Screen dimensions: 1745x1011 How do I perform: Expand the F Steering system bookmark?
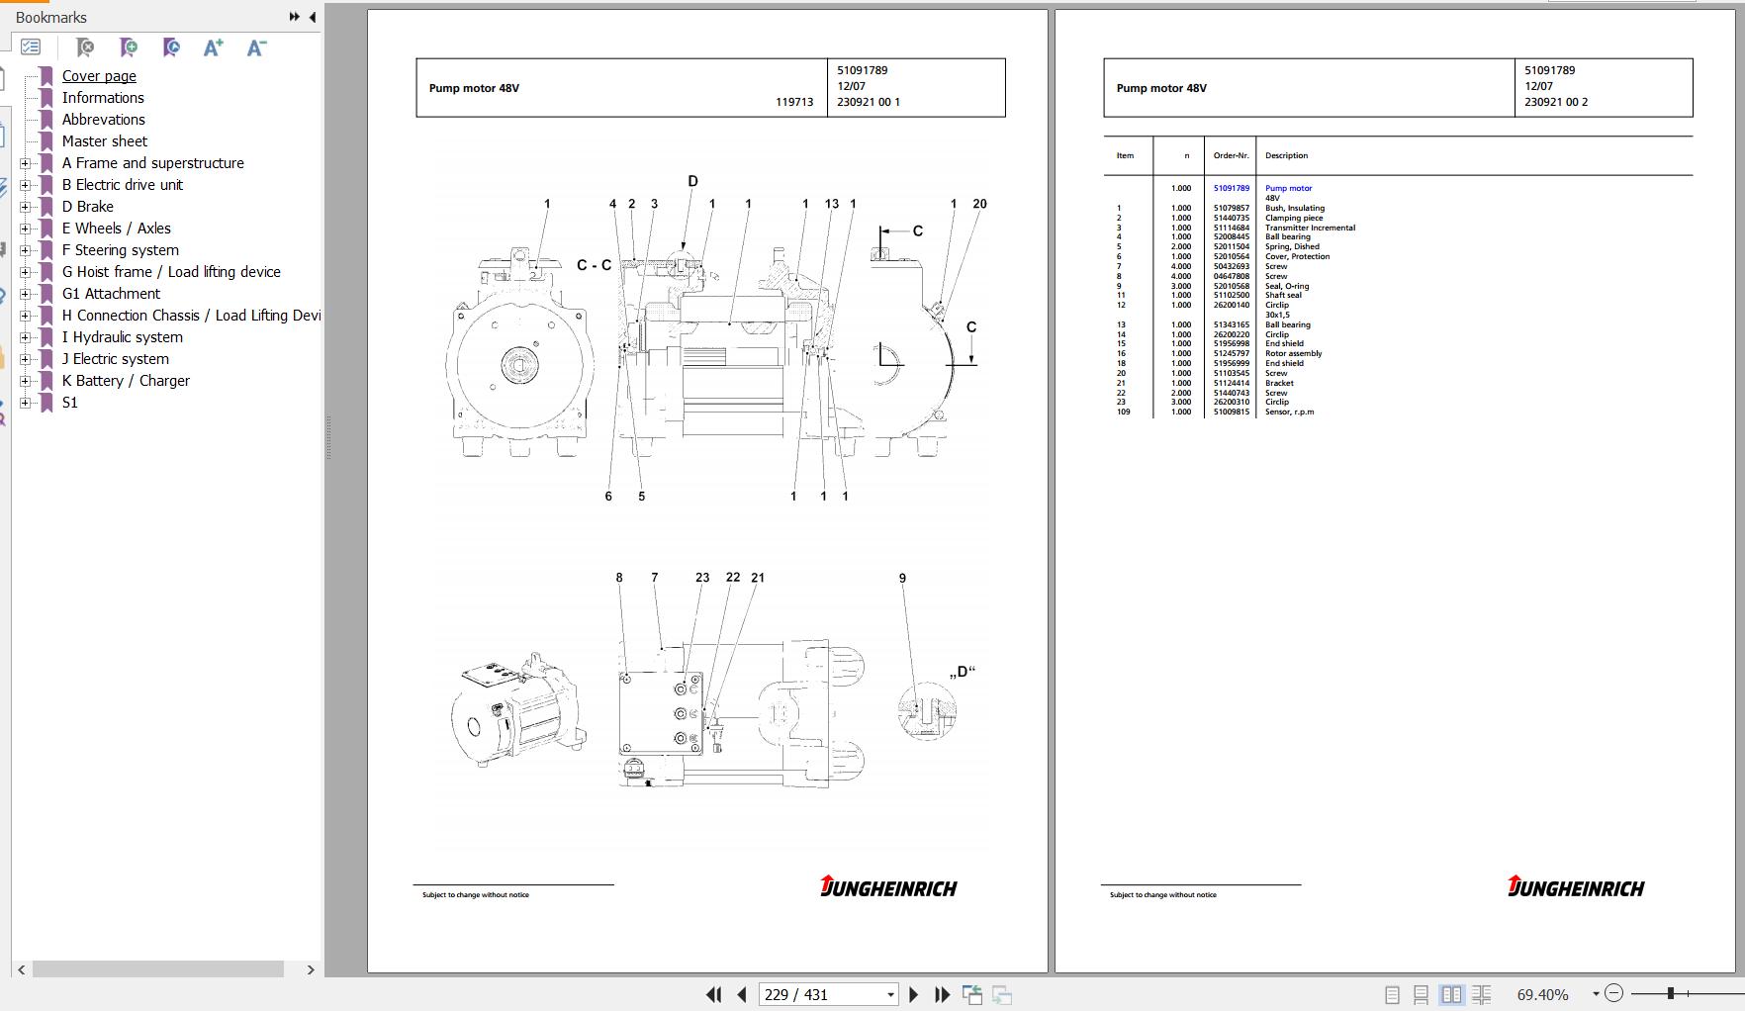click(26, 250)
